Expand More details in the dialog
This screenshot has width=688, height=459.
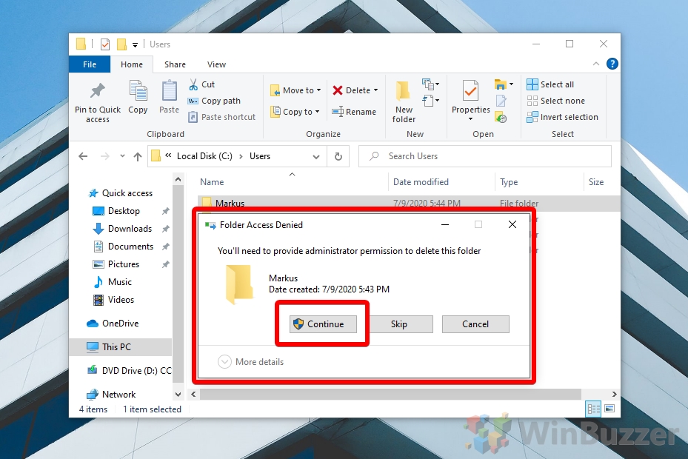251,362
